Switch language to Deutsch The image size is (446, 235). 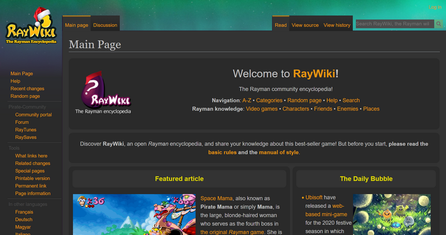pos(24,219)
